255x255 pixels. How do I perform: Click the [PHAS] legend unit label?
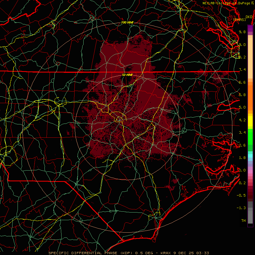239,20
